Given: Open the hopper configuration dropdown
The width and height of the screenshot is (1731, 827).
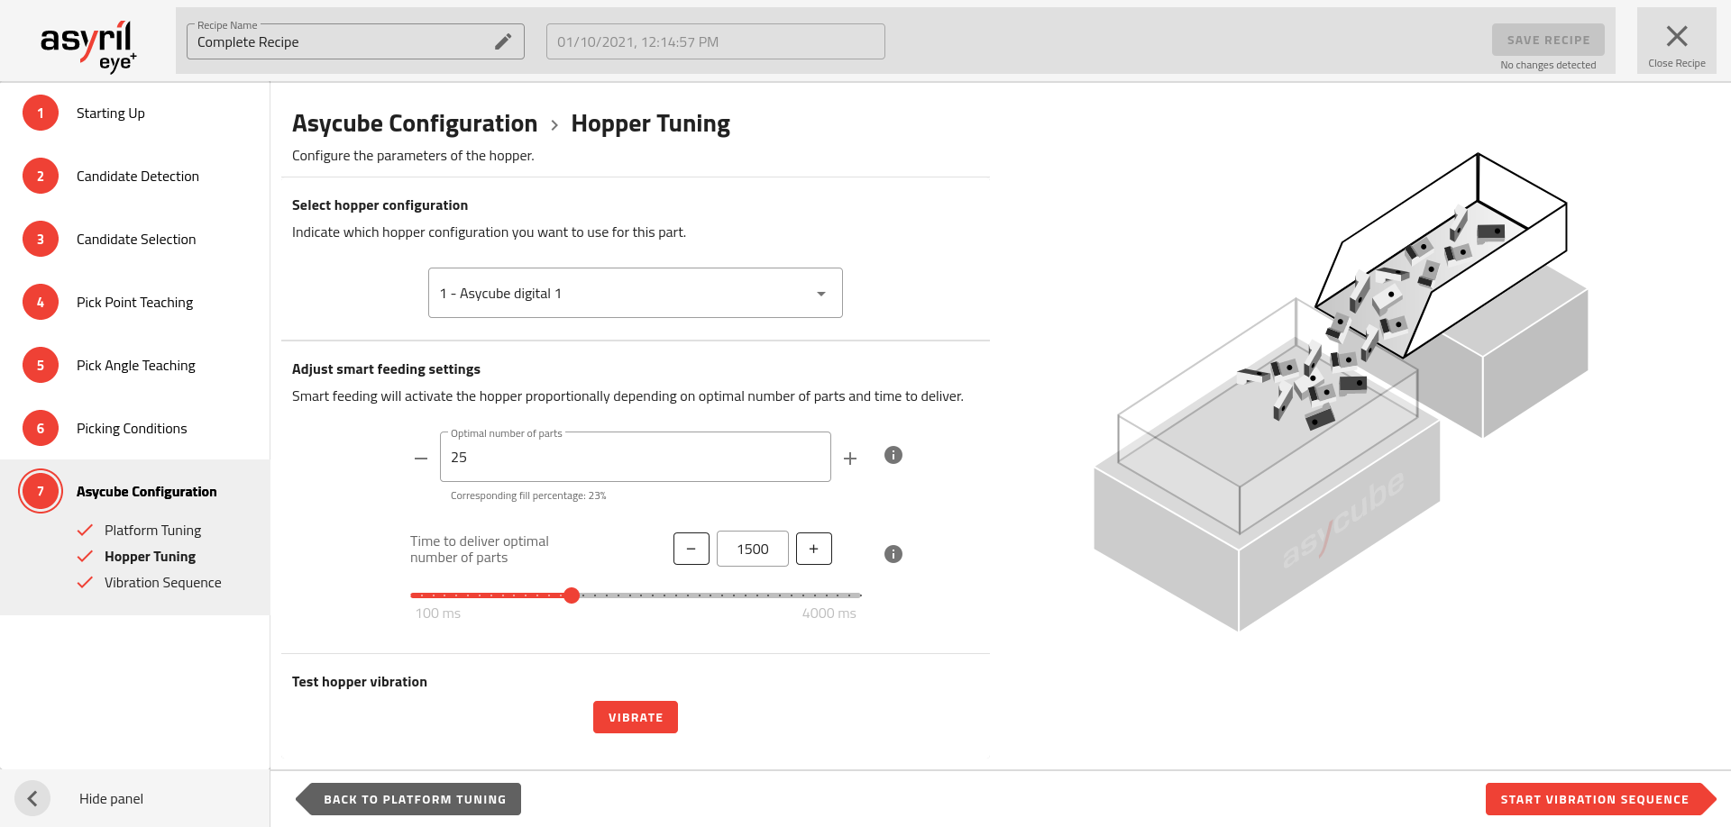Looking at the screenshot, I should pyautogui.click(x=635, y=293).
